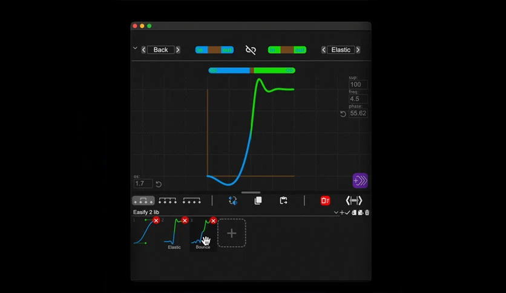This screenshot has height=293, width=506.
Task: Add a new preset via dashed plus box
Action: coord(232,233)
